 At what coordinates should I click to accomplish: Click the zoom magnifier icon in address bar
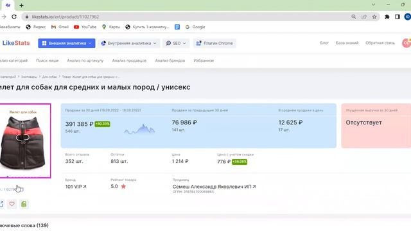[x=354, y=17]
